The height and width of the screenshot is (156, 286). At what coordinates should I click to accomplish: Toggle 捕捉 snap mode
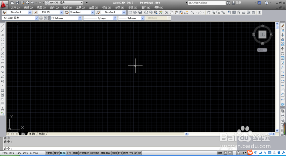tap(56, 153)
